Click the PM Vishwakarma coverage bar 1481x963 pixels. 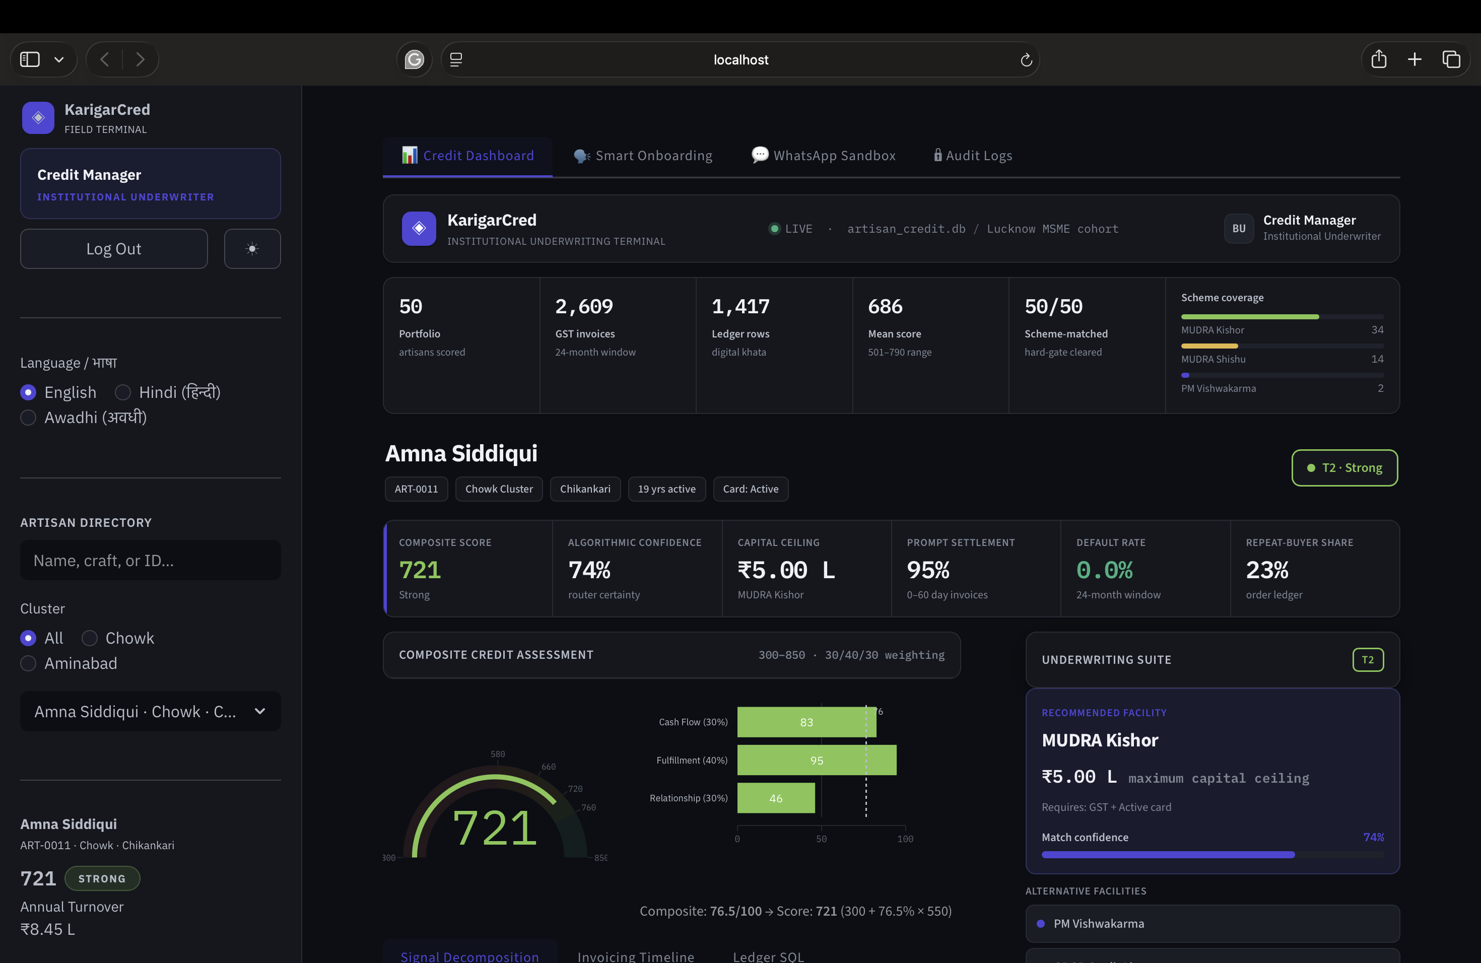click(x=1283, y=375)
